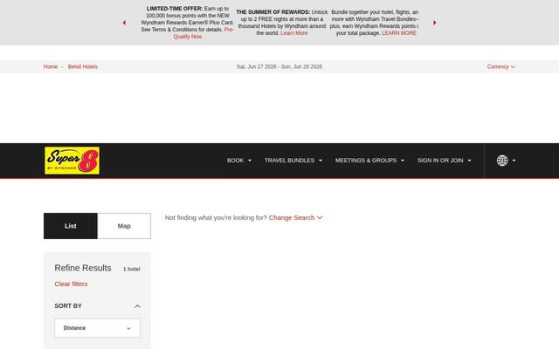Expand the Currency dropdown
Screen dimensions: 559x349
click(x=500, y=66)
